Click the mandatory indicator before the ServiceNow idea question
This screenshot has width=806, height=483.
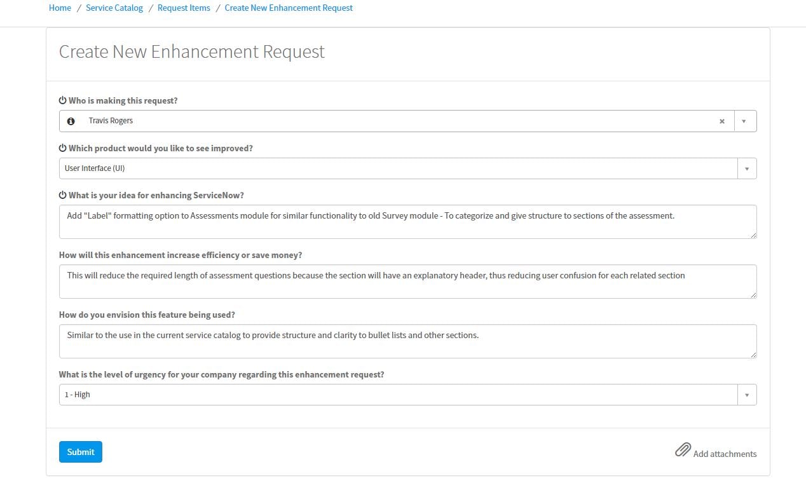(x=62, y=194)
